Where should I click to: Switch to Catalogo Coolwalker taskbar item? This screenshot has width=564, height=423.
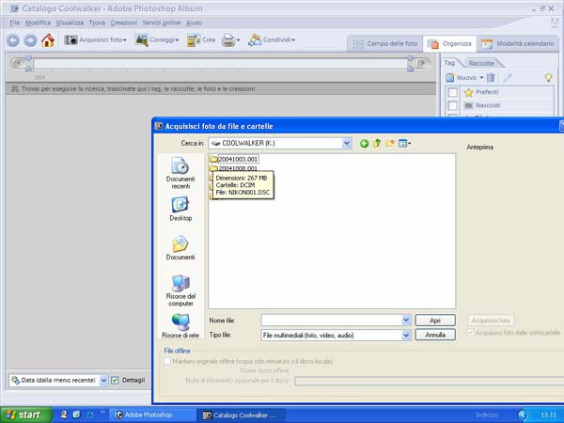click(242, 415)
